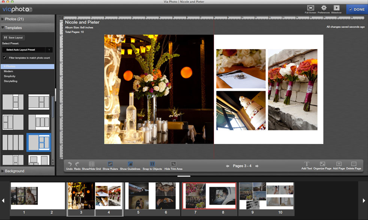Toggle Show/Hide Grid
Viewport: 368px width, 220px height.
[x=92, y=164]
